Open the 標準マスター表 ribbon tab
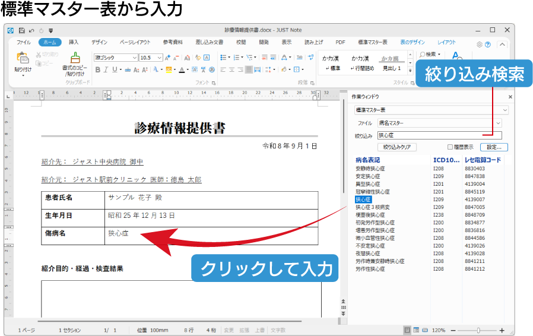533x336 pixels. click(x=373, y=42)
